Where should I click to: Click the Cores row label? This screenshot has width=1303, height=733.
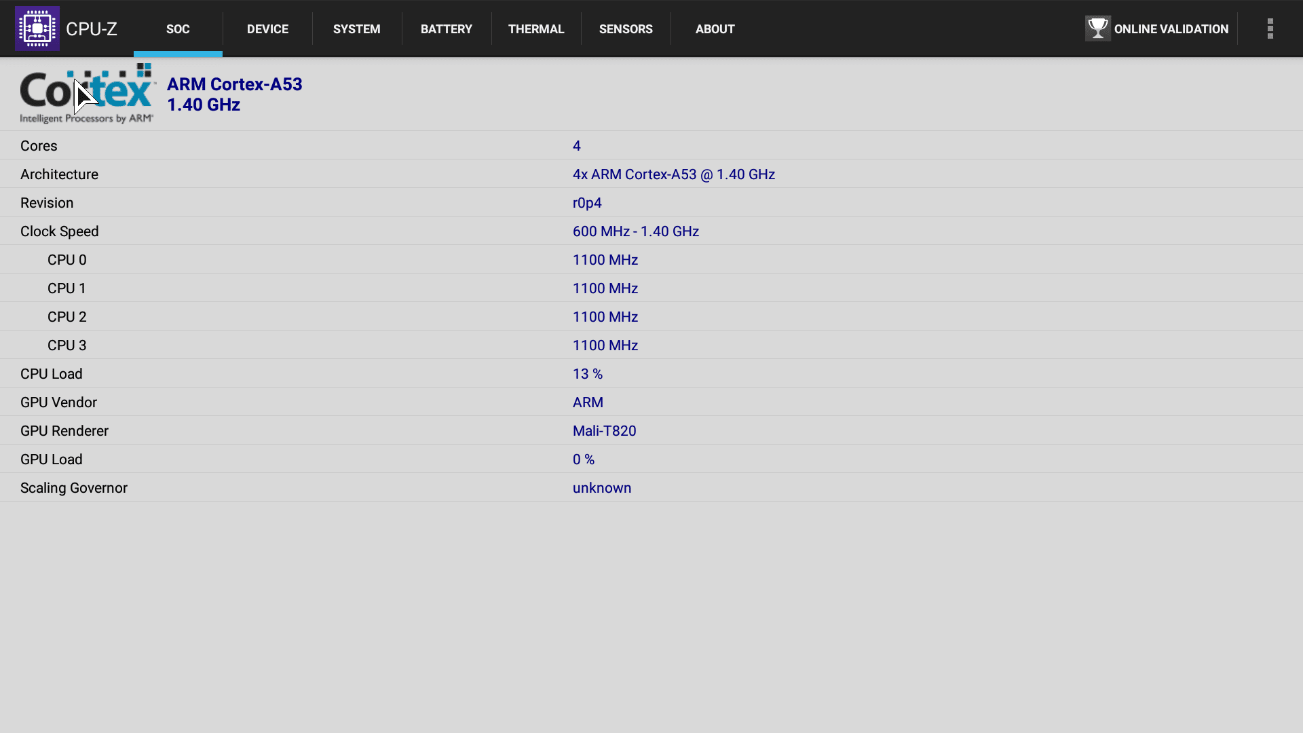(x=39, y=146)
